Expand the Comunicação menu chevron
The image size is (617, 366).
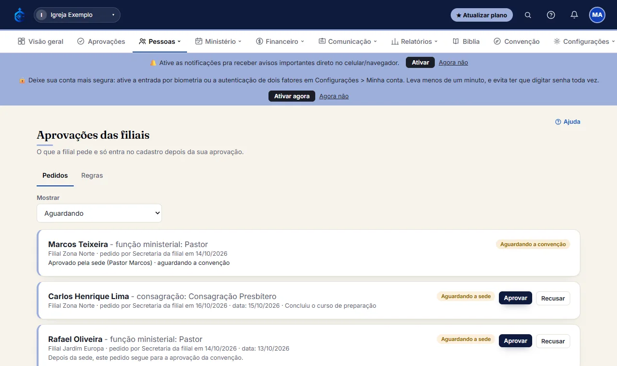pyautogui.click(x=376, y=41)
